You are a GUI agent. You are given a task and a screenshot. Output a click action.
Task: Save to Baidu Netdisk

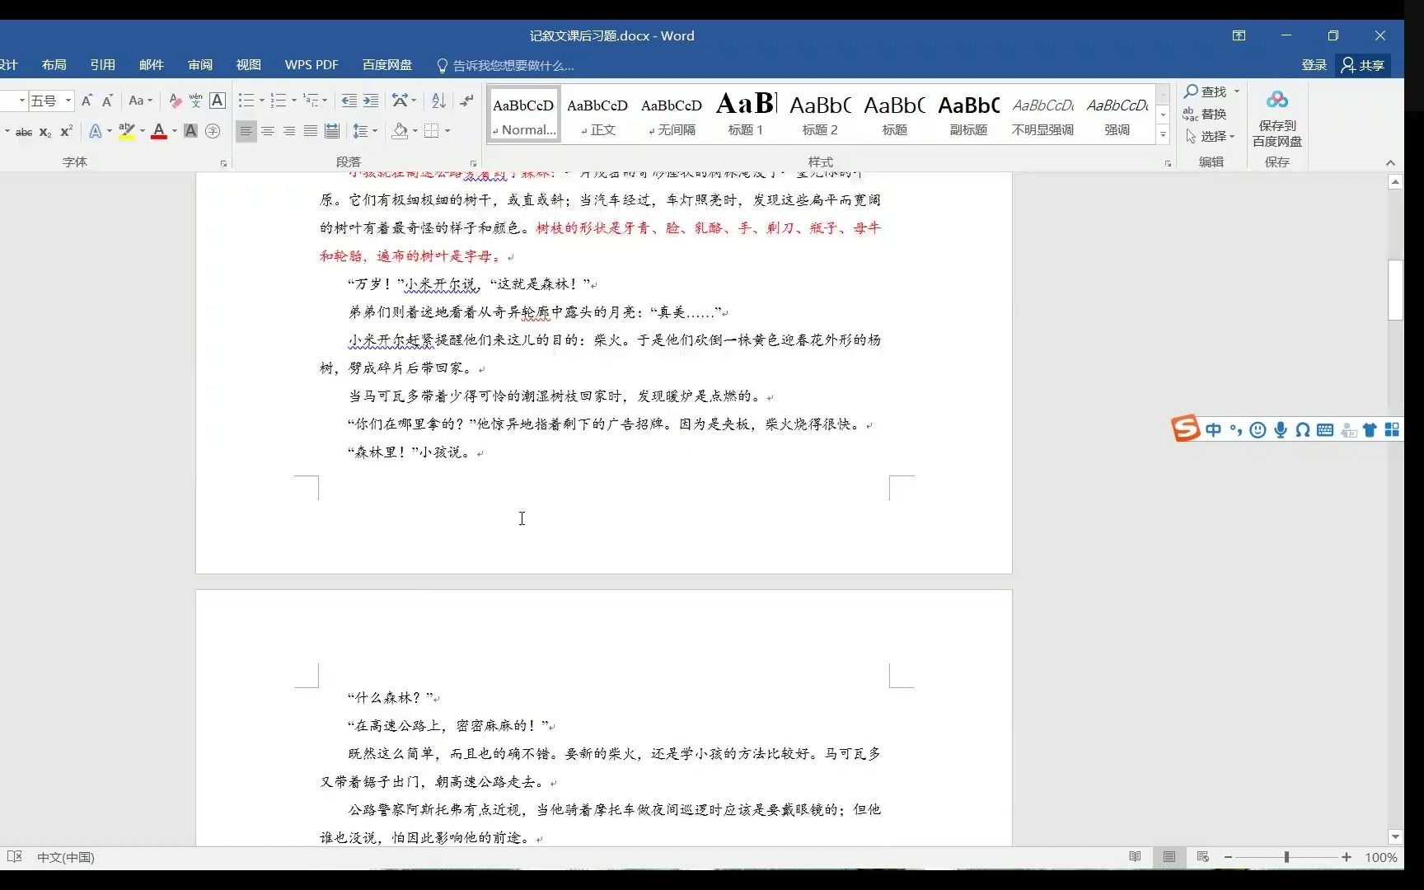[1276, 119]
